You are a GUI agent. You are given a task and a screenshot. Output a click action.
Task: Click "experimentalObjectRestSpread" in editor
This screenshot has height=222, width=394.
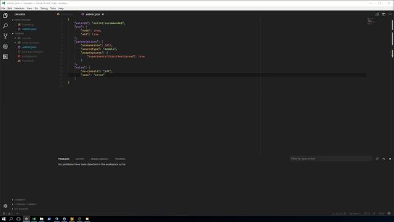point(111,56)
